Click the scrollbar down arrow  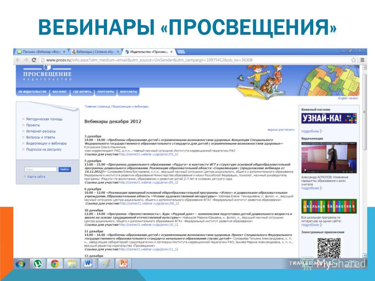tap(365, 255)
